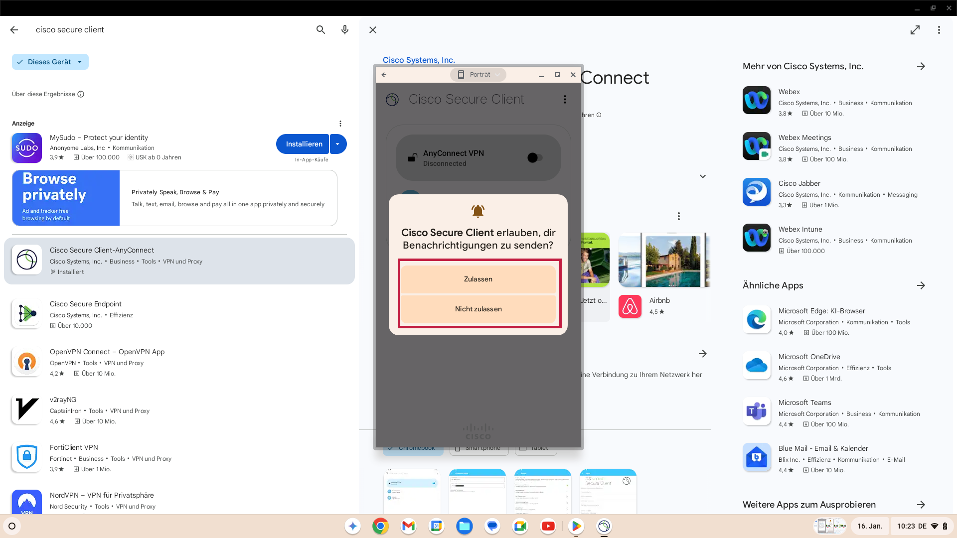
Task: View the Airbnb villa pool screenshot
Action: (664, 260)
